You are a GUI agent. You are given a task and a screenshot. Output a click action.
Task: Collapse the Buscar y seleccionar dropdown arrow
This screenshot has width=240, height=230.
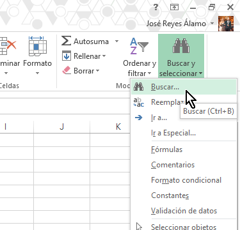201,73
